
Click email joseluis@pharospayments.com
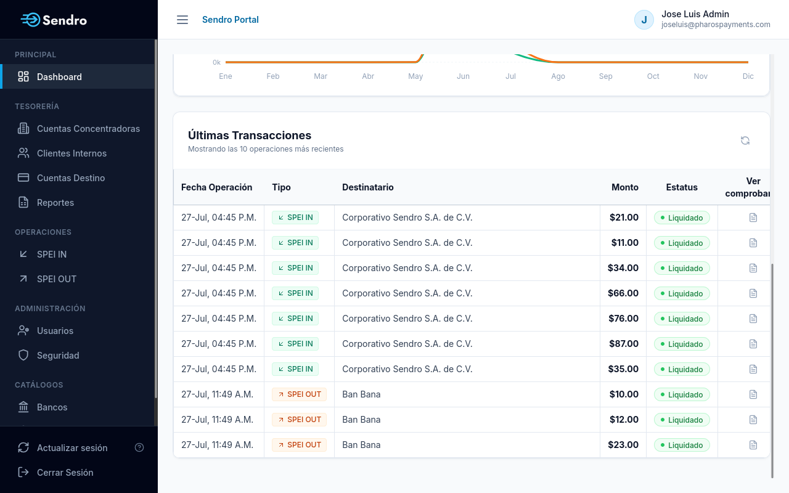(716, 25)
